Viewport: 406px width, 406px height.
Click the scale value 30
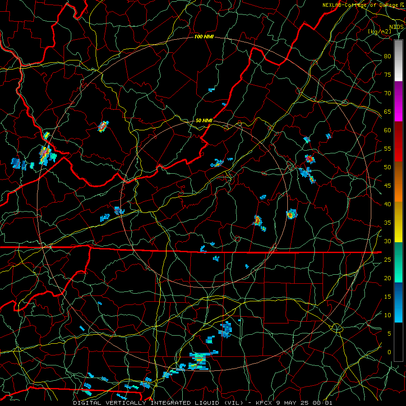388,241
